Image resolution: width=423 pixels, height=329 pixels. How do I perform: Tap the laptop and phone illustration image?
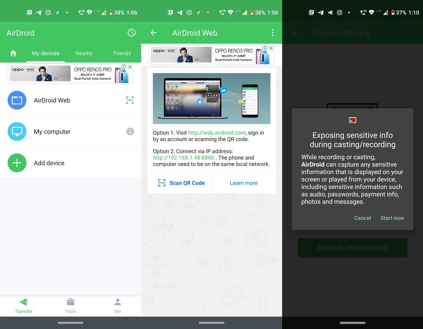coord(211,99)
